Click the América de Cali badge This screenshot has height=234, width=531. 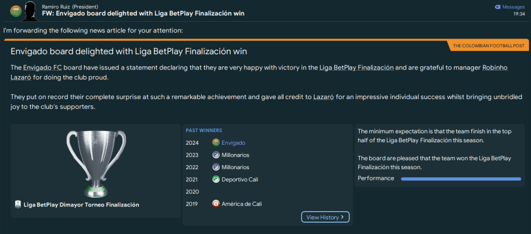(216, 204)
